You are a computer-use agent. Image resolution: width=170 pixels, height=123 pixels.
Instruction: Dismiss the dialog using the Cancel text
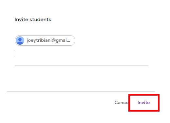[122, 102]
